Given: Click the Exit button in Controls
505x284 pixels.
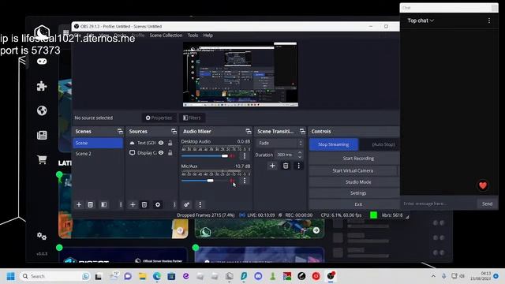Looking at the screenshot, I should 354,204.
